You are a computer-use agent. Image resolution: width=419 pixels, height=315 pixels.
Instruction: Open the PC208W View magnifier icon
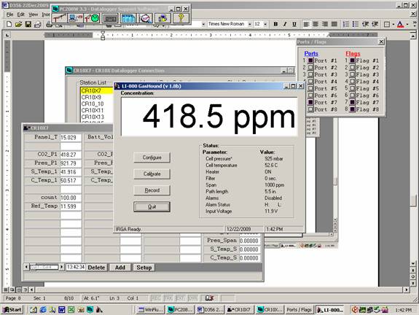[146, 18]
